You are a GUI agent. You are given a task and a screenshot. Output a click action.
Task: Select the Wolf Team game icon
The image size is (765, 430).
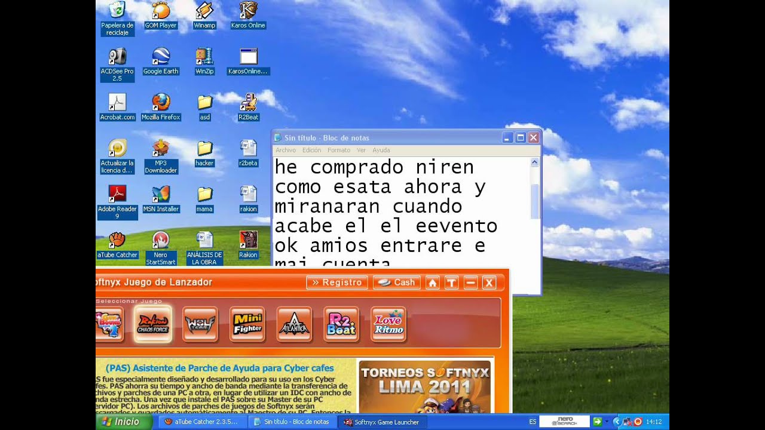pyautogui.click(x=200, y=324)
